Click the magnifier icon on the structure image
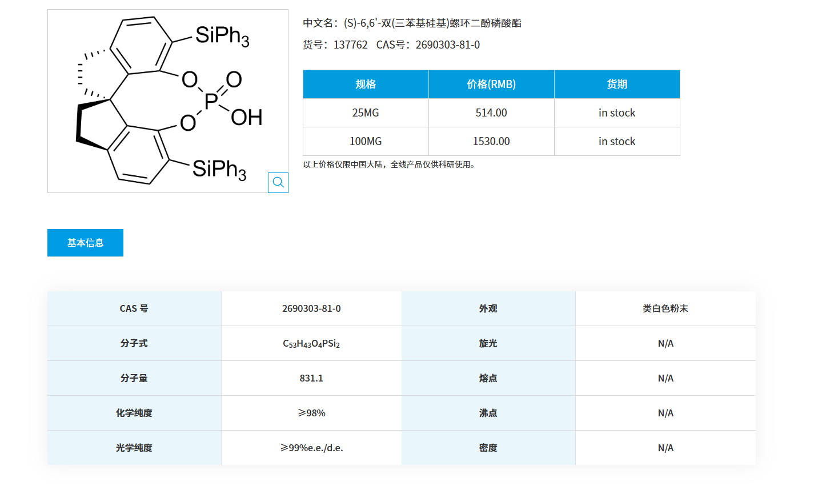The height and width of the screenshot is (498, 814). click(278, 182)
